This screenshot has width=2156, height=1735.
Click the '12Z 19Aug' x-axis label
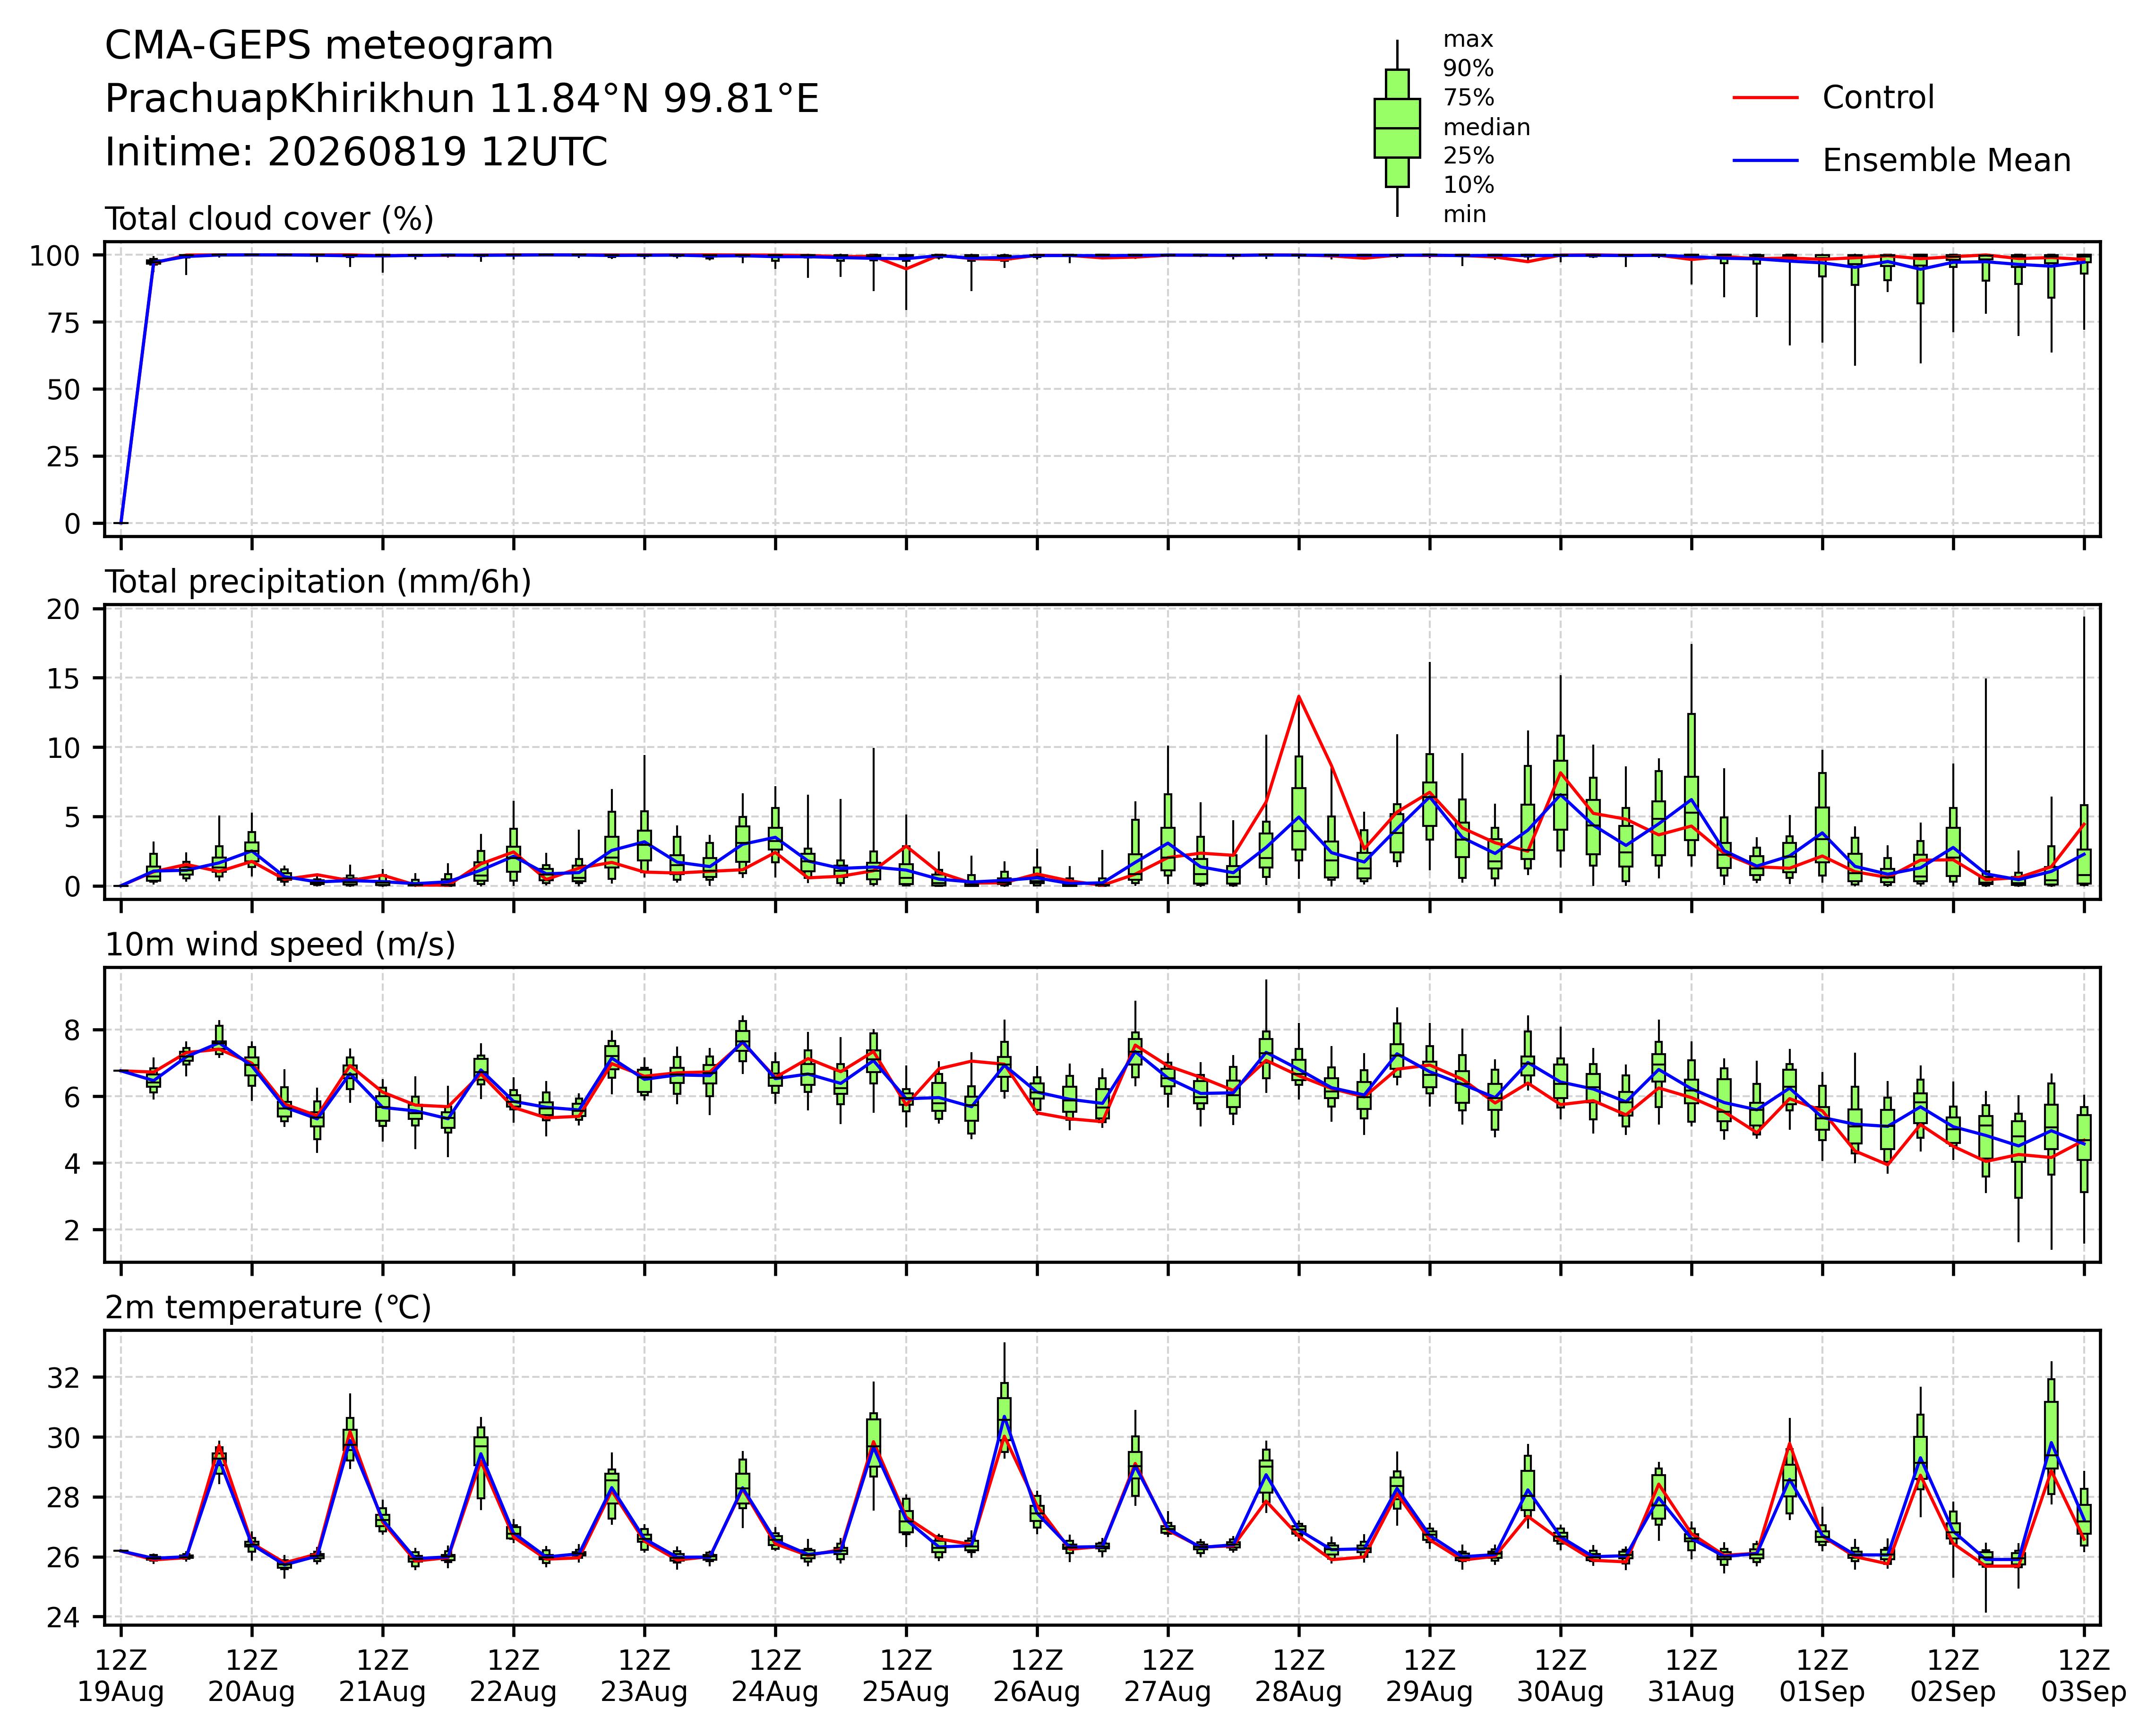121,1677
